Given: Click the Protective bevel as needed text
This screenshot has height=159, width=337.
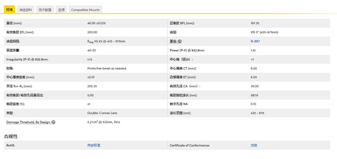Looking at the screenshot, I should point(106,69).
